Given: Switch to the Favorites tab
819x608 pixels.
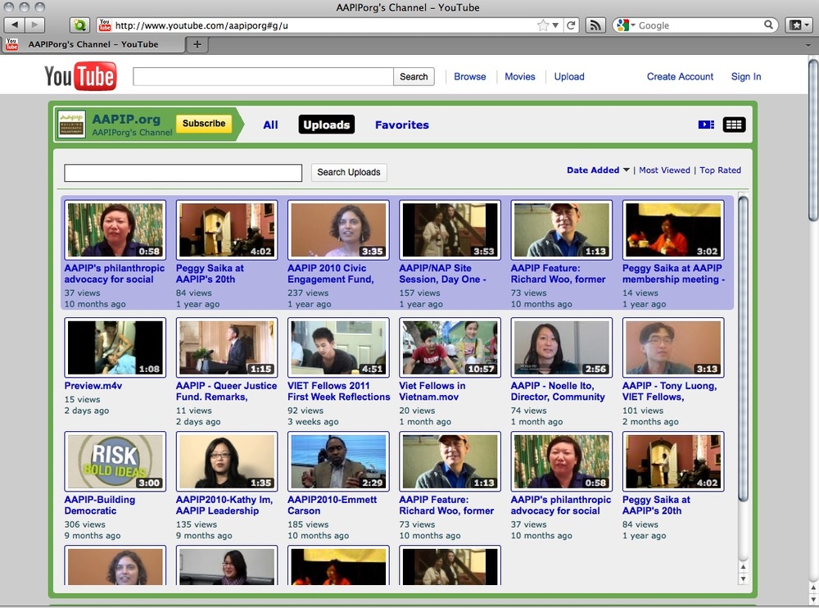Looking at the screenshot, I should click(x=401, y=125).
